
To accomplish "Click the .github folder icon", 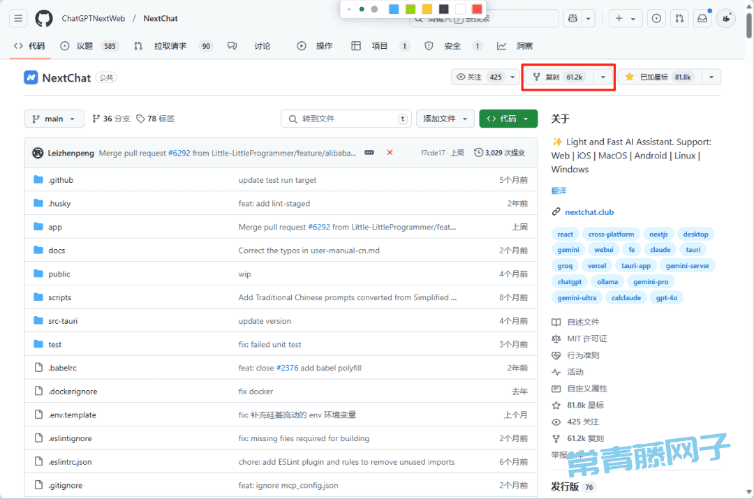I will [x=38, y=180].
